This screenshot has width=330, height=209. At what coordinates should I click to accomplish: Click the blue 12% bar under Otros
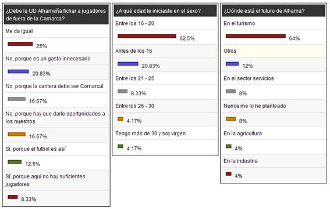tap(232, 64)
